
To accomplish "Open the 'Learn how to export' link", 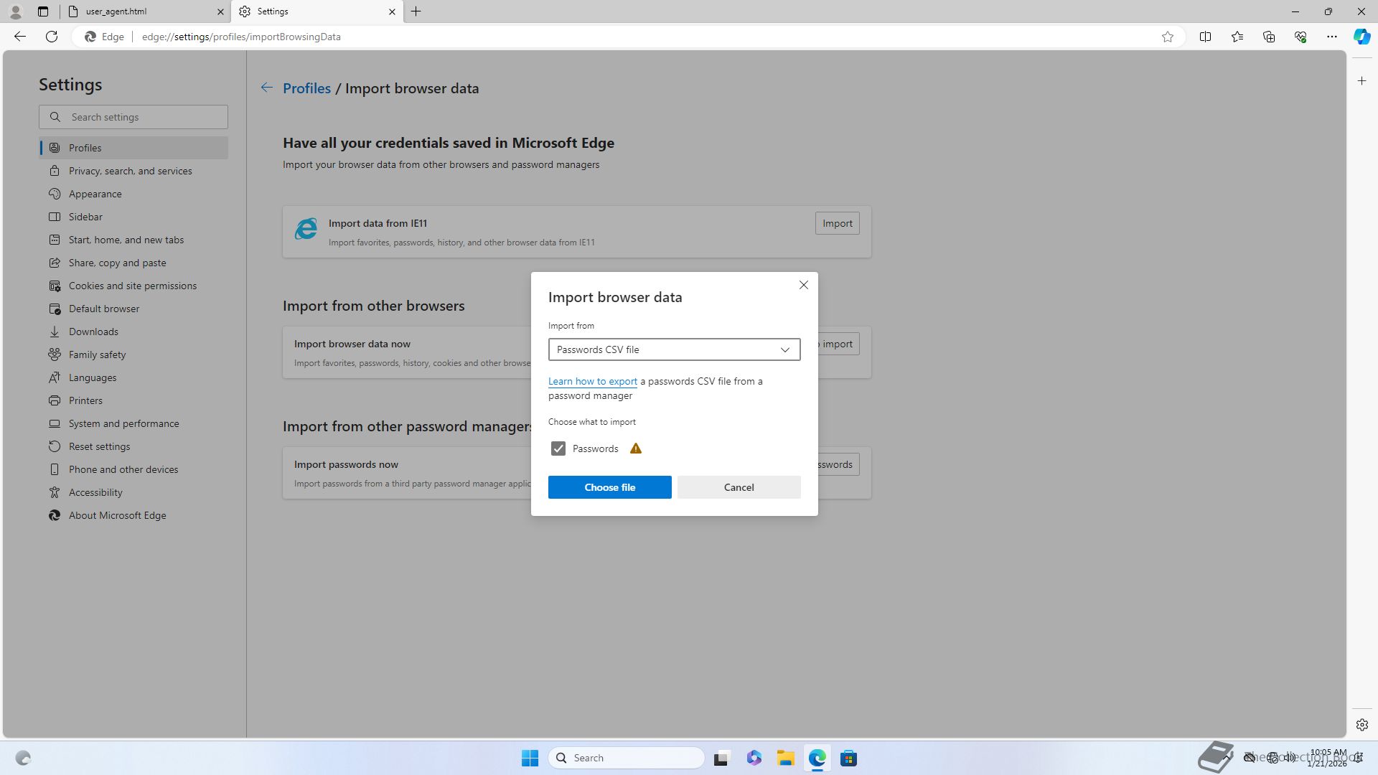I will point(592,381).
